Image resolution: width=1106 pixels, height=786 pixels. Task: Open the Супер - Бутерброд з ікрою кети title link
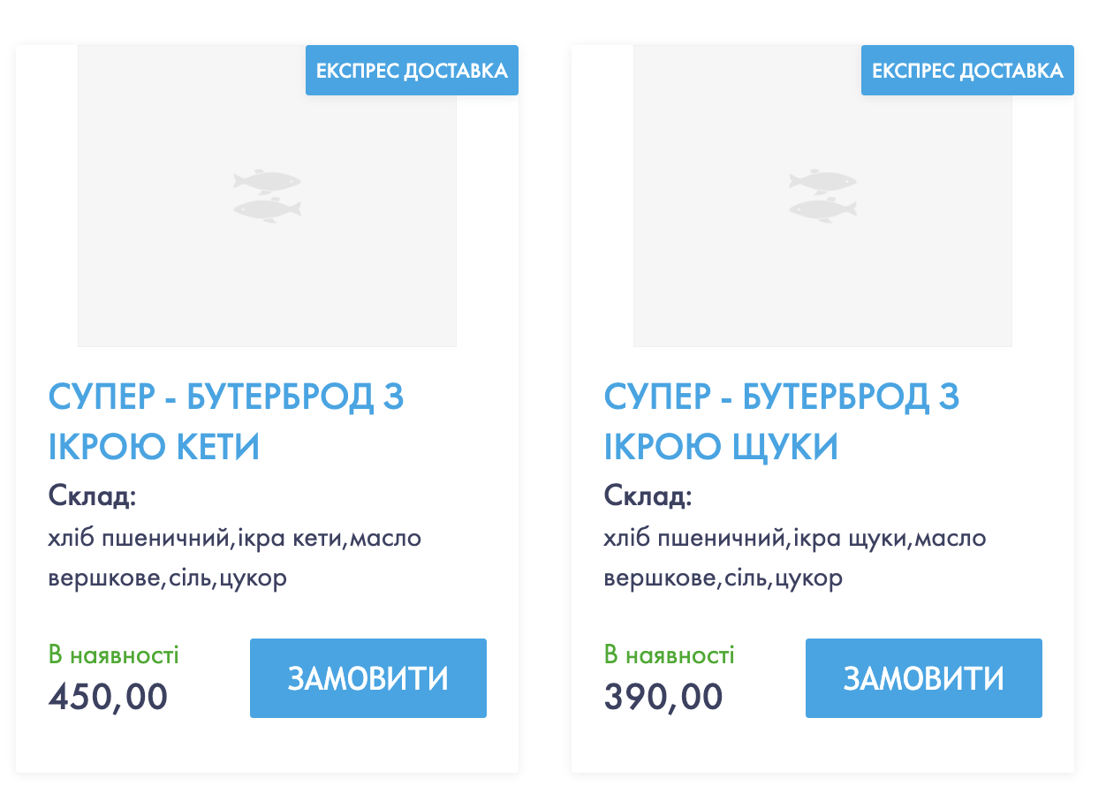tap(226, 422)
